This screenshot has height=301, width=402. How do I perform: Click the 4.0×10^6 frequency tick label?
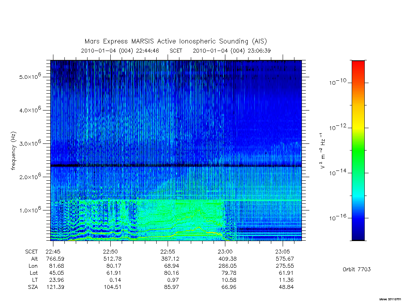30,110
